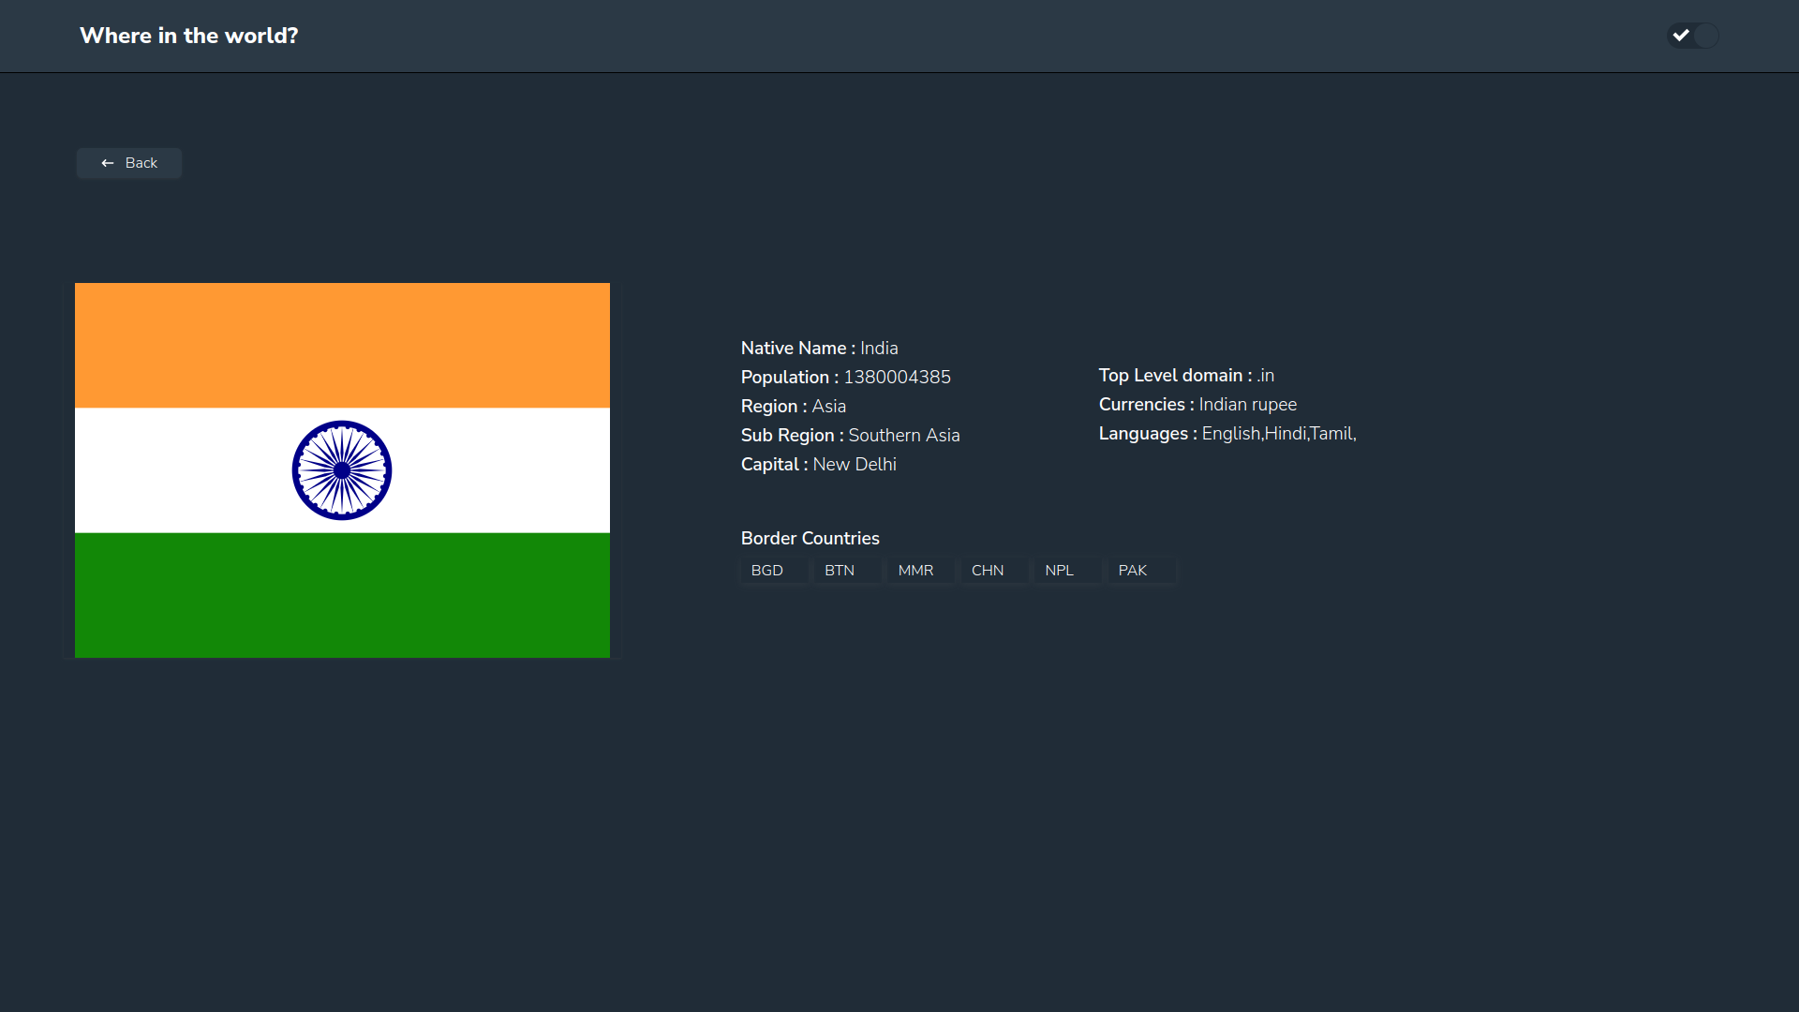Click the Capital New Delhi text

tap(854, 464)
